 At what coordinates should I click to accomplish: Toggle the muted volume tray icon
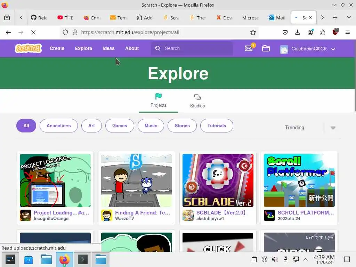[x=275, y=259]
